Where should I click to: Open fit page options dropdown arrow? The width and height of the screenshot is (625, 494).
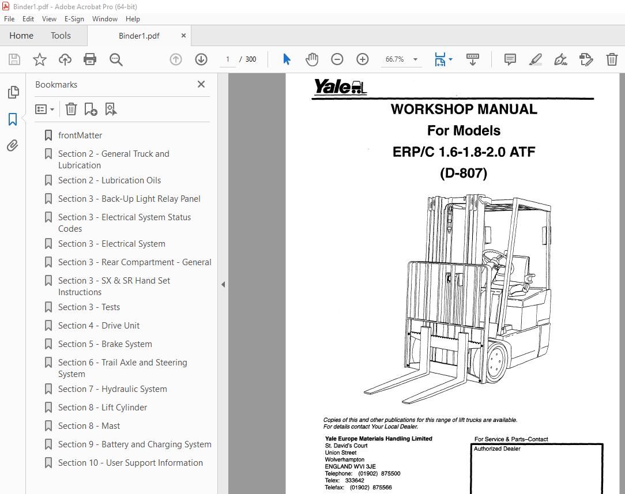[450, 59]
